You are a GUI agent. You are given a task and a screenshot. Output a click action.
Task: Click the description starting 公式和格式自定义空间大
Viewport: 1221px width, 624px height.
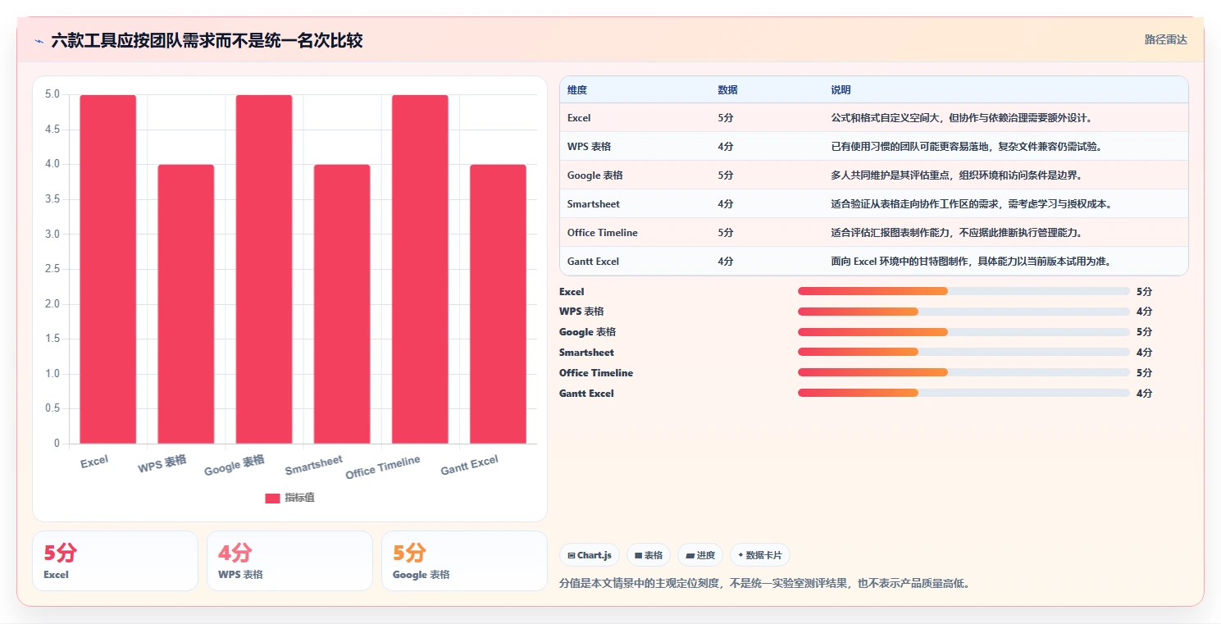click(x=961, y=118)
